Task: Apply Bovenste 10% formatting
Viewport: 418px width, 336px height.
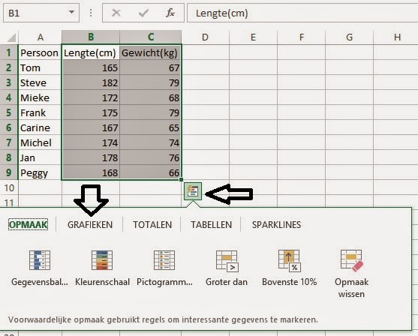Action: click(x=289, y=268)
